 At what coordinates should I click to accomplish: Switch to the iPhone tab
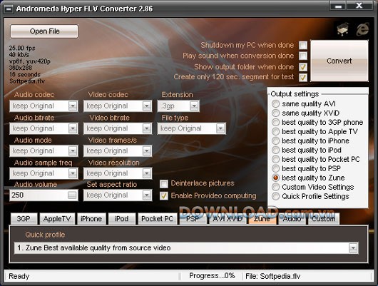click(91, 219)
